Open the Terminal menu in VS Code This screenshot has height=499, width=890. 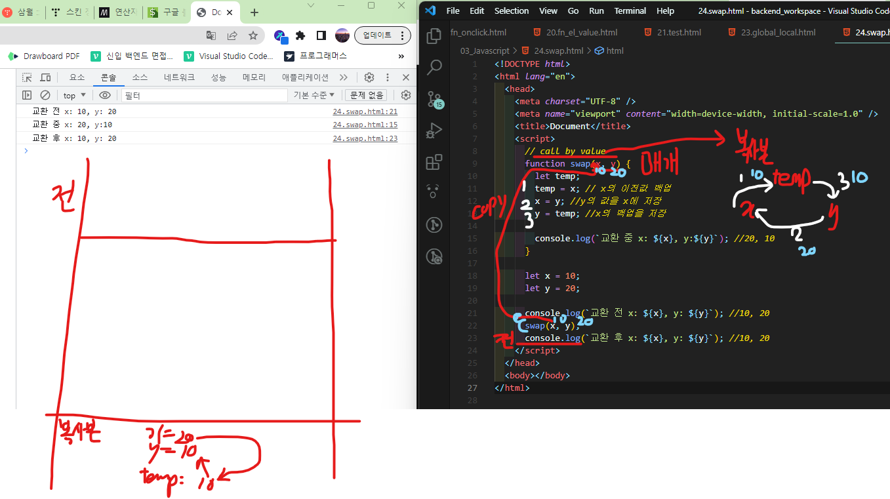pos(630,10)
